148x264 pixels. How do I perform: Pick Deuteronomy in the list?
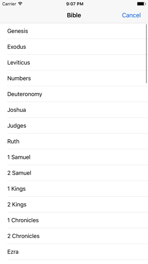[x=74, y=94]
